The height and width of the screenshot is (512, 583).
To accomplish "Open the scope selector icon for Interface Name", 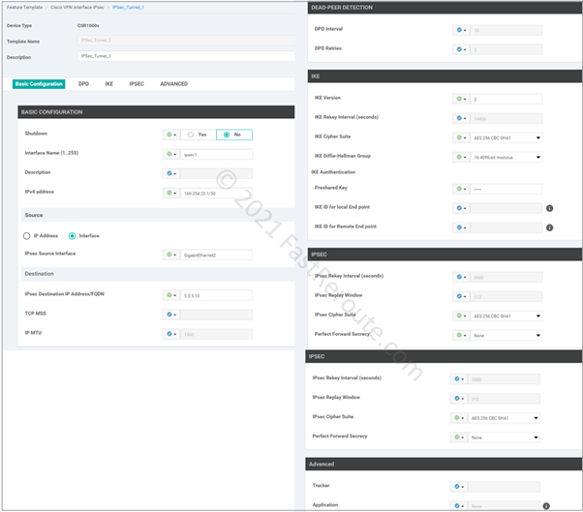I will (x=171, y=154).
